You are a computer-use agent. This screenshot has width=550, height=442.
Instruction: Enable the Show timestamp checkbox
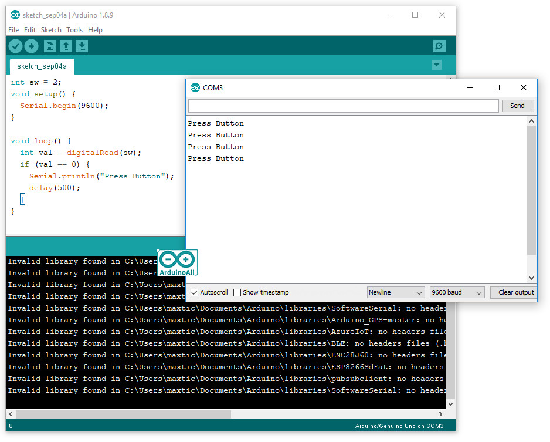(237, 292)
